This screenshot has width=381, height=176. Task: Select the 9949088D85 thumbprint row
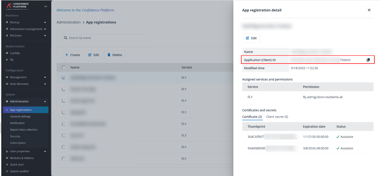(308, 148)
